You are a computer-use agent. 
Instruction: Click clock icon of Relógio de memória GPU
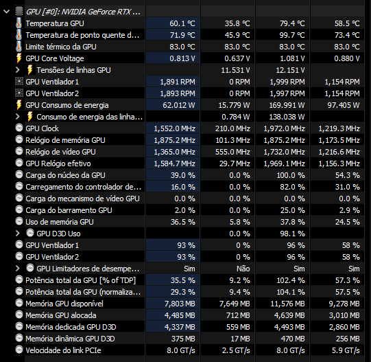pos(19,139)
